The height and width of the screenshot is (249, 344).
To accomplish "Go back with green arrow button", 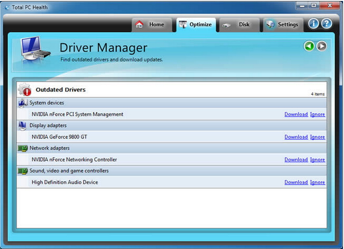I will click(x=309, y=46).
